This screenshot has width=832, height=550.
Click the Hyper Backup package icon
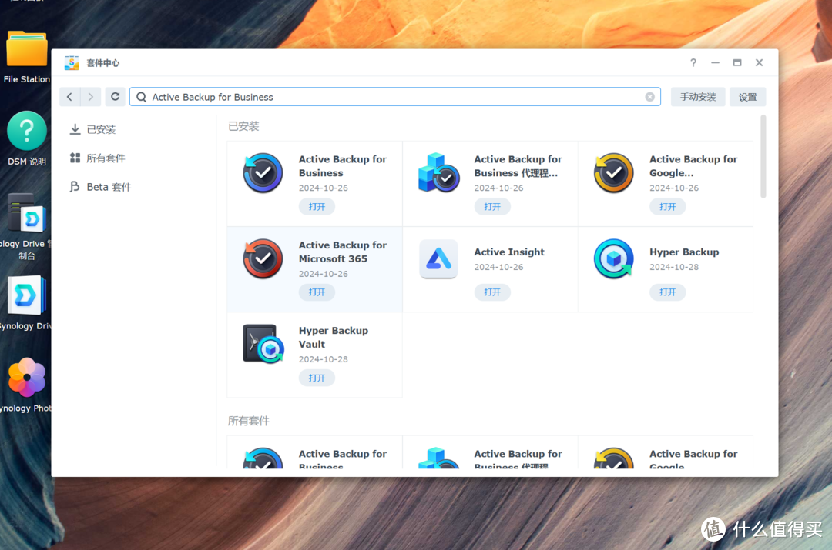pos(613,259)
